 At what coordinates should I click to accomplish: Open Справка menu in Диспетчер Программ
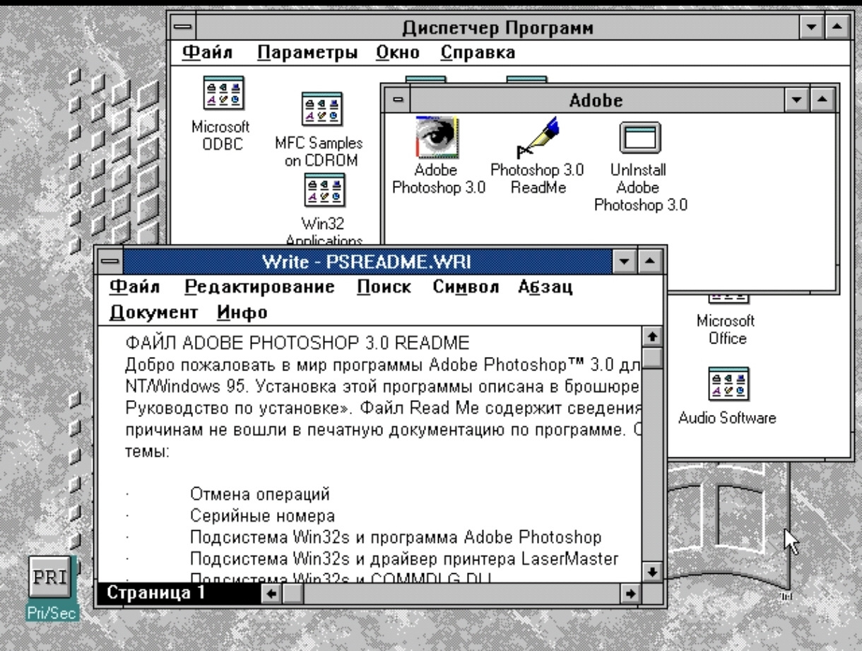click(478, 52)
